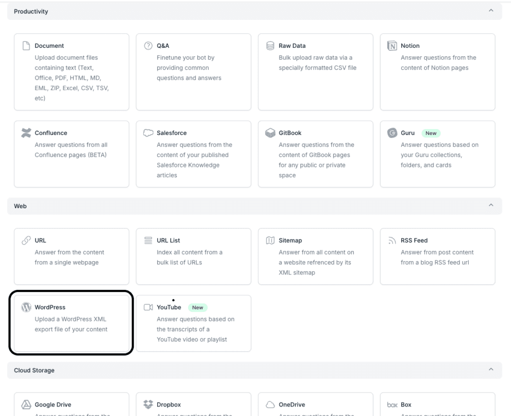Collapse the Cloud Storage section chevron

(x=491, y=370)
